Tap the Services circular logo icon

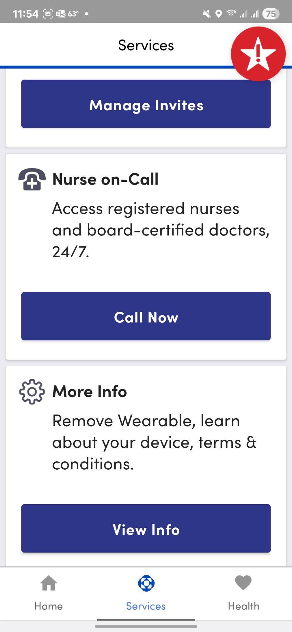pos(146,583)
